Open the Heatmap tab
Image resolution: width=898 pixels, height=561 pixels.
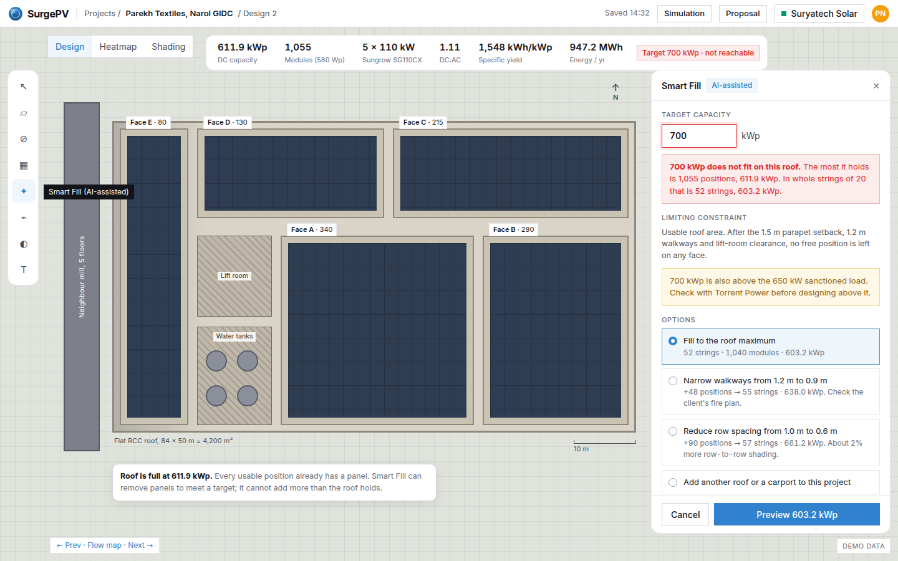coord(118,47)
